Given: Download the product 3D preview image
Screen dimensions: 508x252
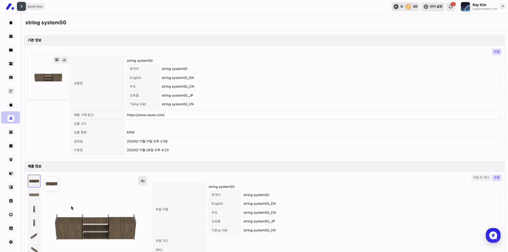Looking at the screenshot, I should click(x=142, y=180).
